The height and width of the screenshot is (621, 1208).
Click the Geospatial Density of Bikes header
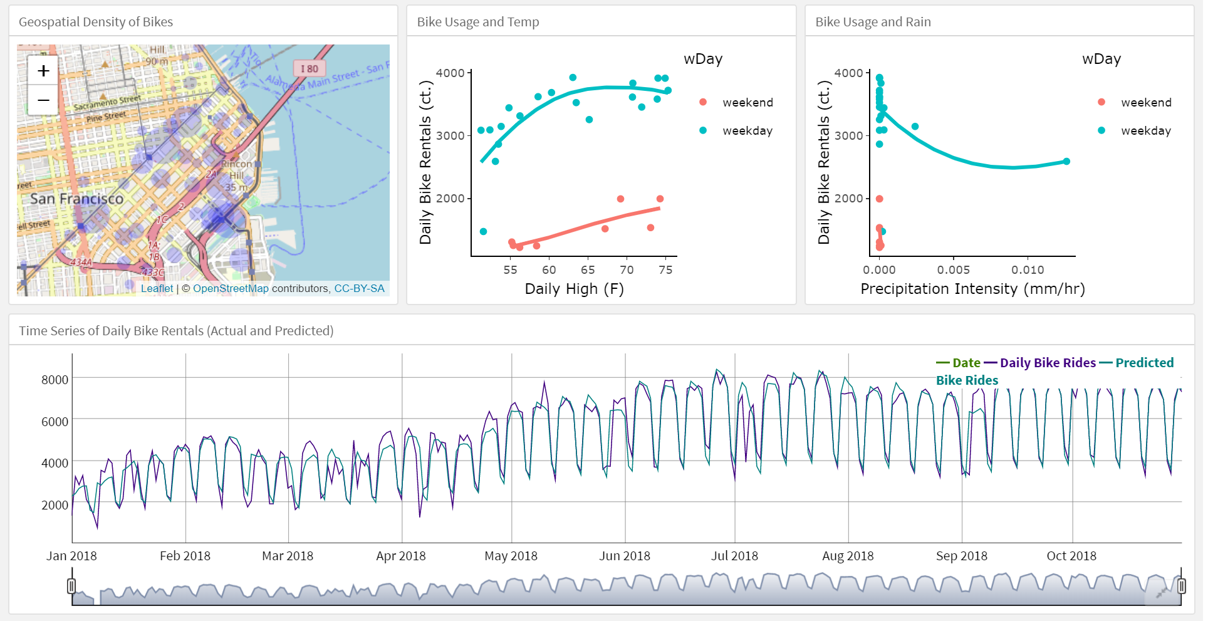(96, 22)
